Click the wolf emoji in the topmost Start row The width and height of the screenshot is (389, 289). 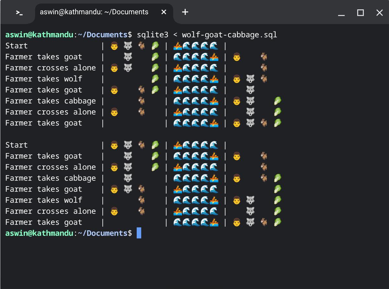point(128,46)
